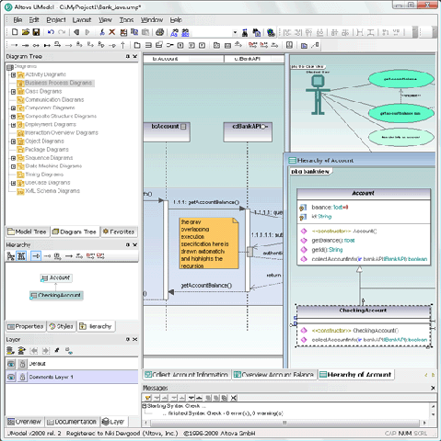Switch to the Model Tree tab
The image size is (441, 441).
point(27,232)
